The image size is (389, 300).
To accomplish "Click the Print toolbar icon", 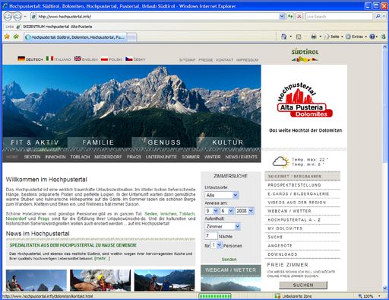I will pyautogui.click(x=314, y=37).
